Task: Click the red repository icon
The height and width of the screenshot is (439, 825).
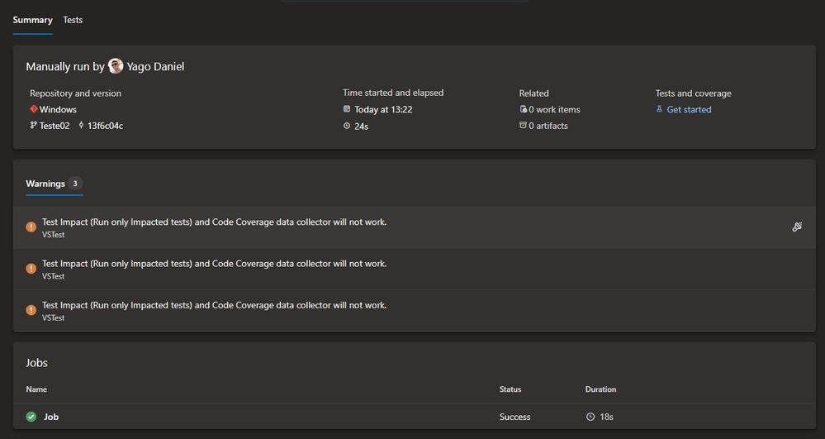Action: pyautogui.click(x=34, y=109)
